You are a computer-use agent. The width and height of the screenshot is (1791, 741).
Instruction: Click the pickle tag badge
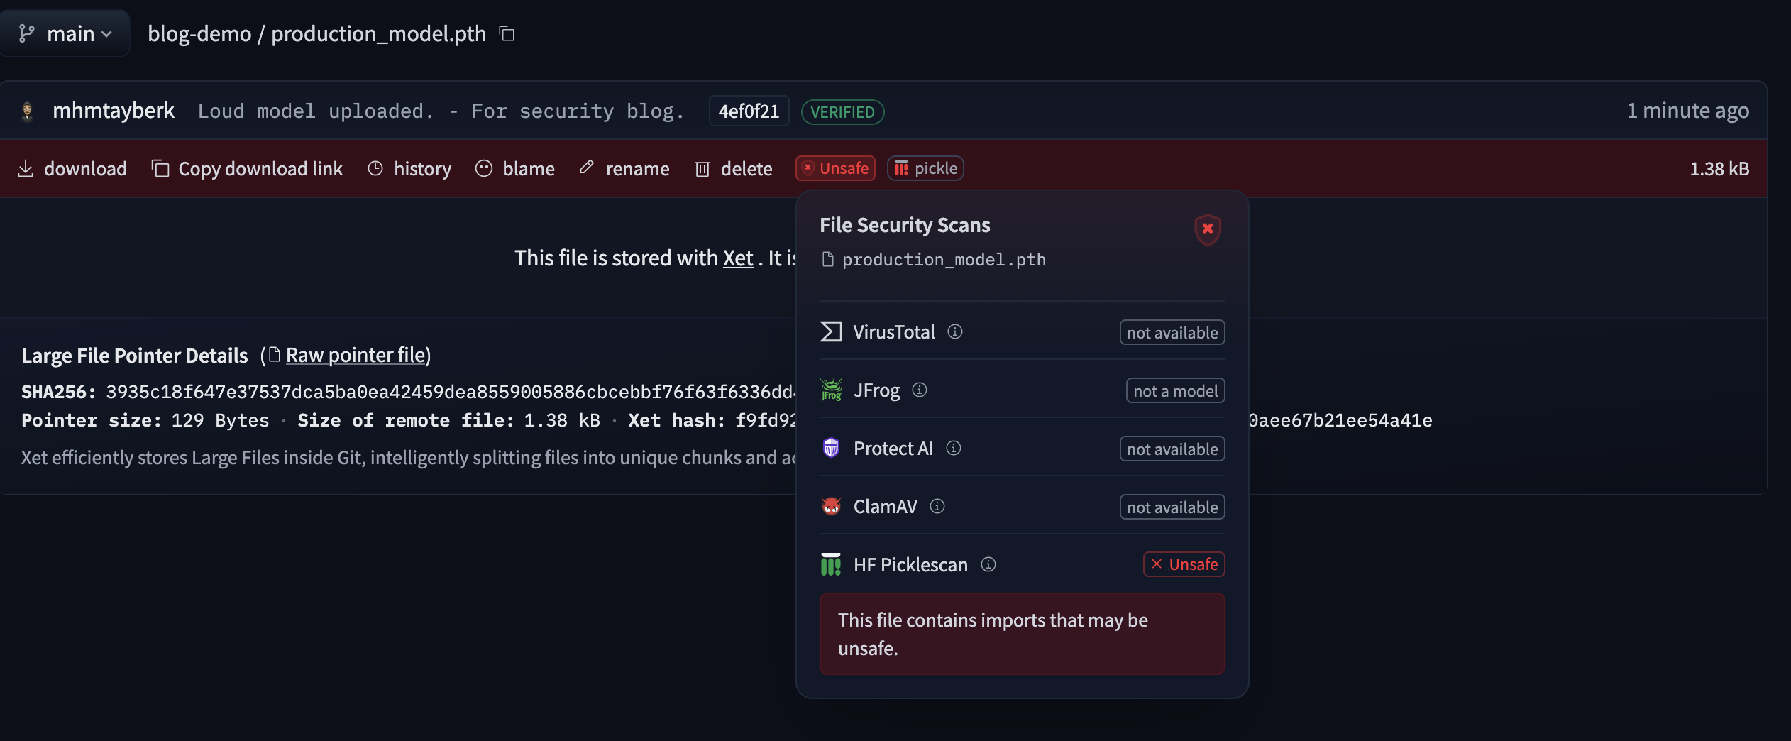pyautogui.click(x=925, y=168)
